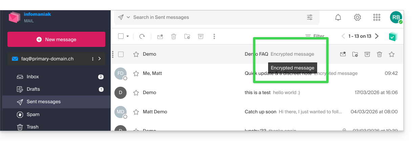Go to next page of messages
This screenshot has height=141, width=414.
point(377,36)
